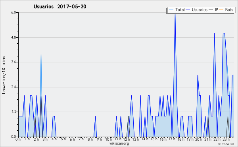Click the y-axis value 3.6

(13, 62)
